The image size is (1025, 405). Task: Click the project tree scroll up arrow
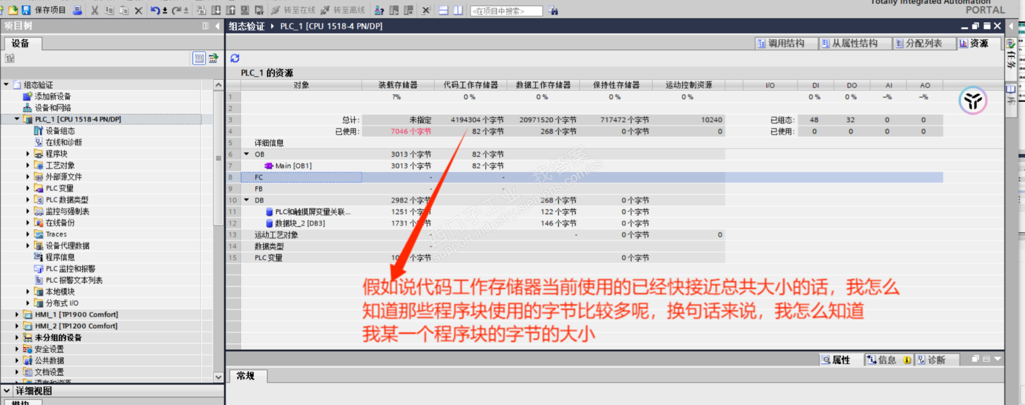pos(218,85)
